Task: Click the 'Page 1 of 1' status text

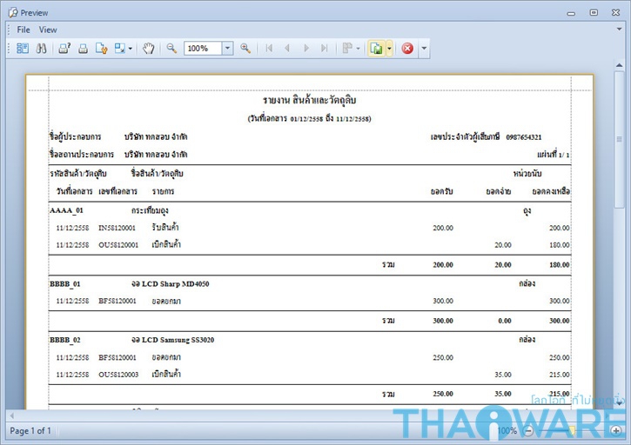Action: 30,431
